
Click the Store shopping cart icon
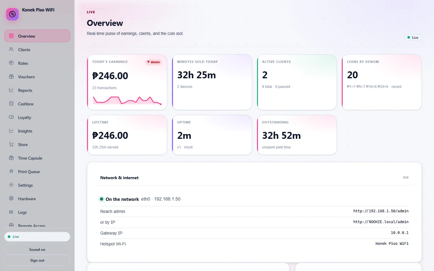tap(11, 144)
